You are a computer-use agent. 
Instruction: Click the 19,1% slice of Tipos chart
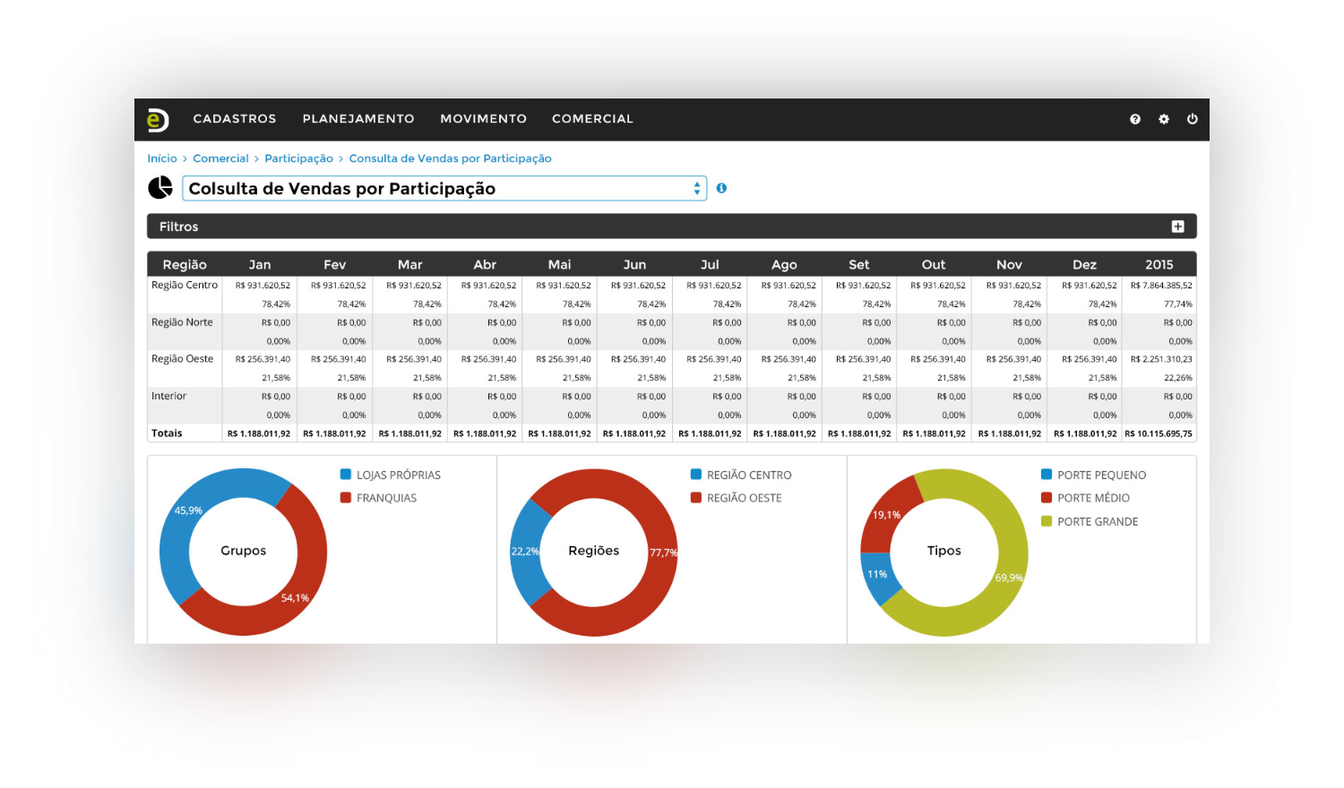click(x=886, y=515)
